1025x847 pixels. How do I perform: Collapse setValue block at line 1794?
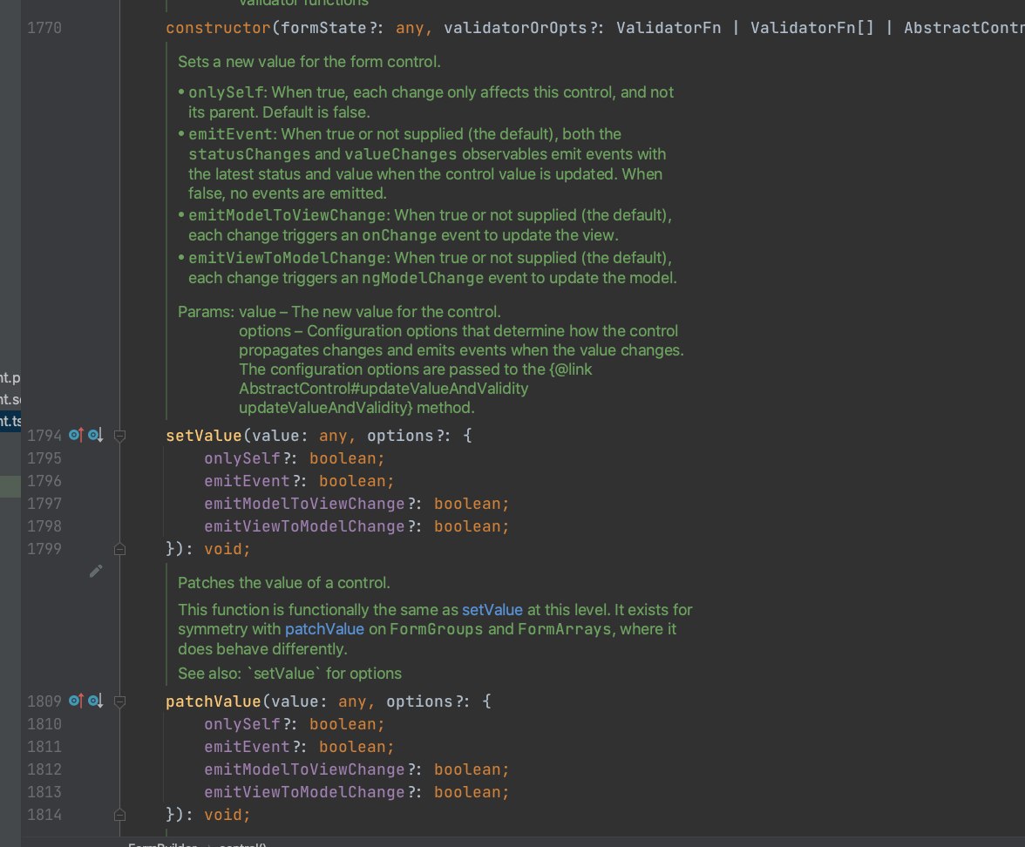(120, 435)
